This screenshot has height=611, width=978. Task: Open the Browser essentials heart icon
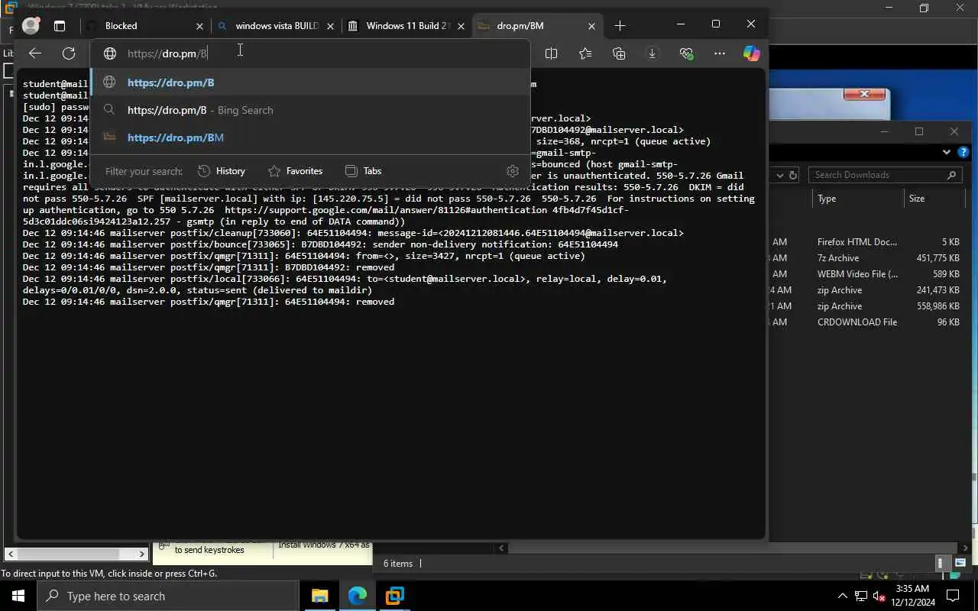(x=686, y=53)
